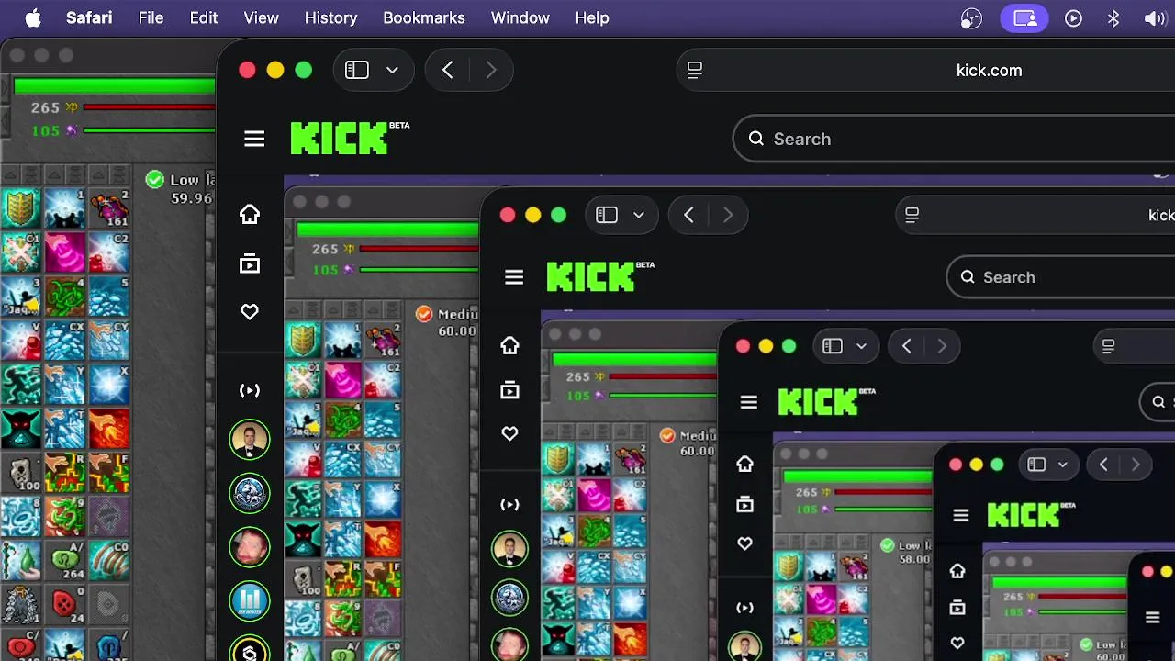Click Following heart in second nested Kick window
This screenshot has height=661, width=1175.
(x=509, y=433)
